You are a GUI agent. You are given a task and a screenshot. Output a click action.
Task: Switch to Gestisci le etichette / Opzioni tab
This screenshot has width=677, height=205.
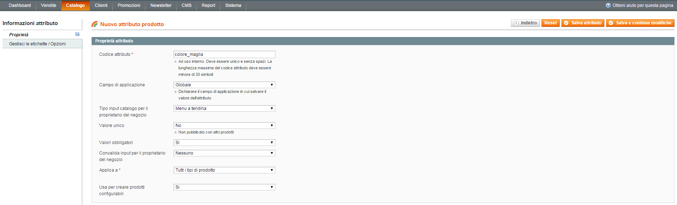[x=42, y=44]
